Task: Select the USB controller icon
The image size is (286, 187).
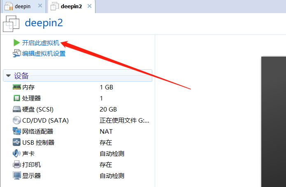Action: click(x=17, y=142)
